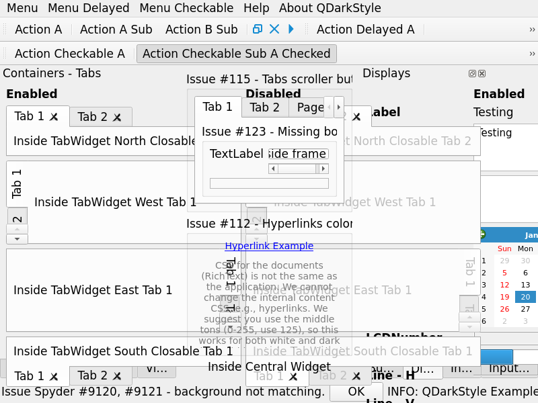The image size is (538, 403).
Task: Close Tab 1 in the north tab widget
Action: [x=54, y=117]
